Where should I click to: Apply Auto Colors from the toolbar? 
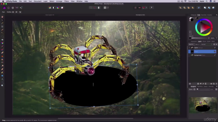58,8
